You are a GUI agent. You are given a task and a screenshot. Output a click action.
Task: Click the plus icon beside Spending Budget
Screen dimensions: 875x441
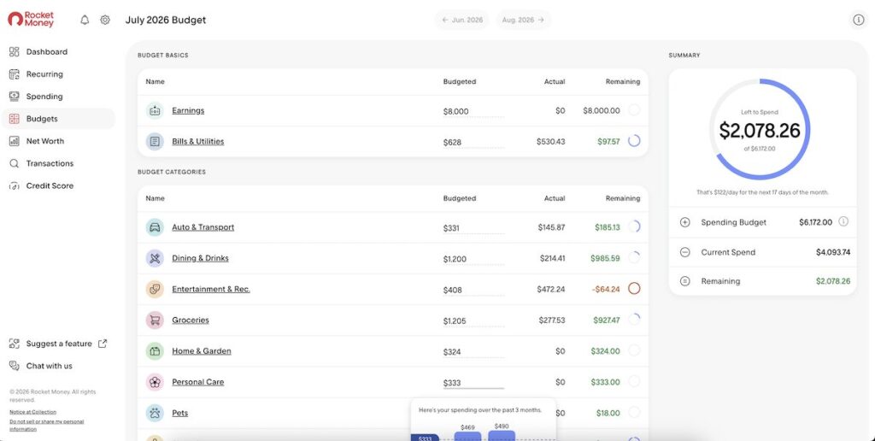[x=685, y=222]
